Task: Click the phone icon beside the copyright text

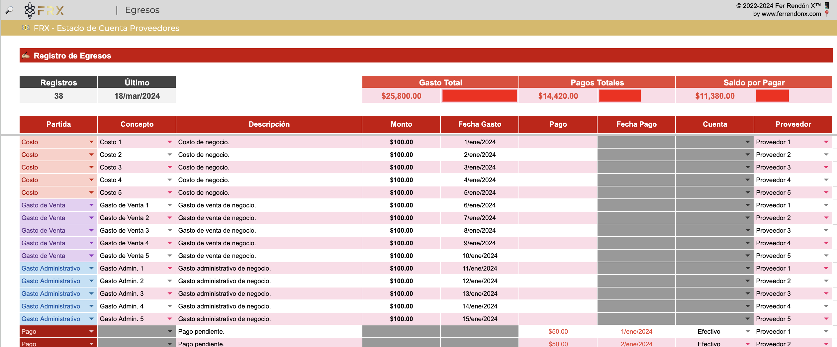Action: (827, 5)
